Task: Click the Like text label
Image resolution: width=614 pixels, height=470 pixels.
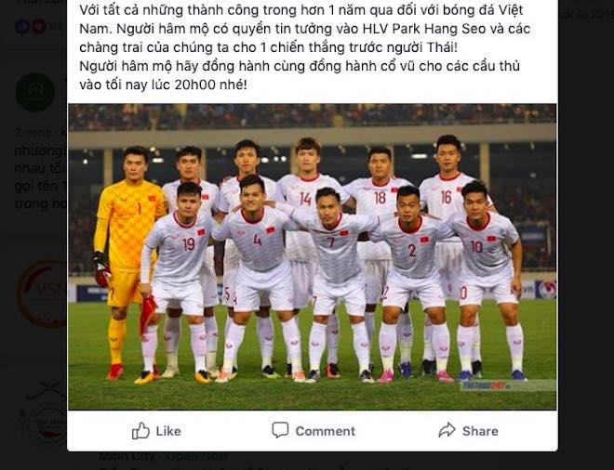Action: tap(168, 431)
